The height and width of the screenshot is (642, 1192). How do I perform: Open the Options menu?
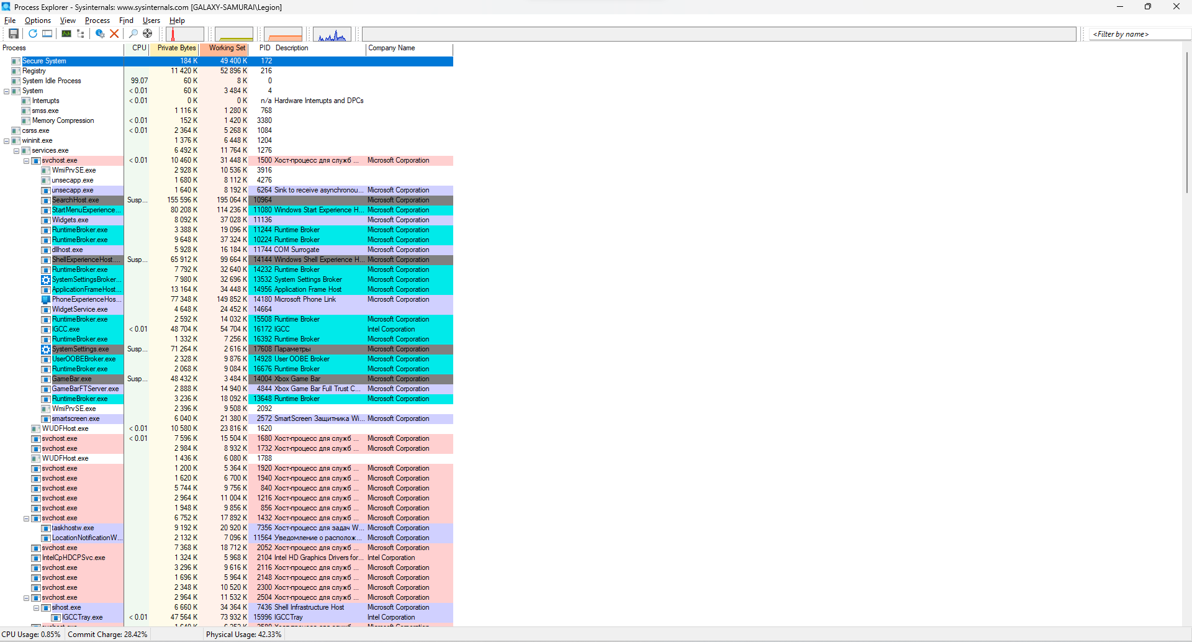pyautogui.click(x=38, y=20)
